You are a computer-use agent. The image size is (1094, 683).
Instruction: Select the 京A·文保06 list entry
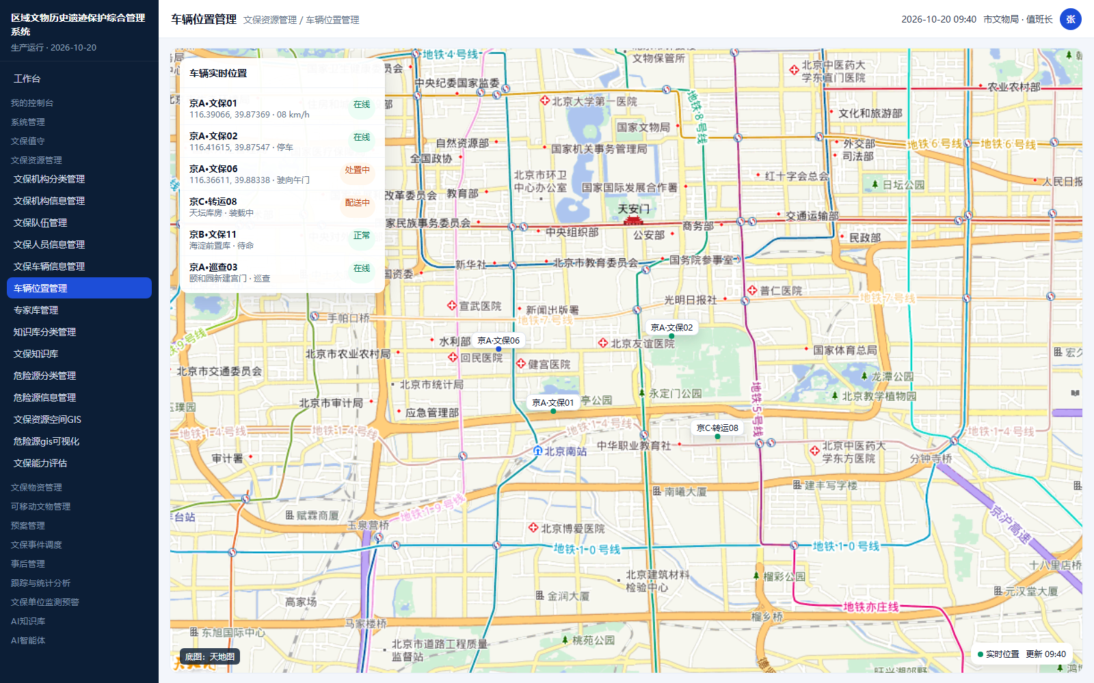(282, 173)
